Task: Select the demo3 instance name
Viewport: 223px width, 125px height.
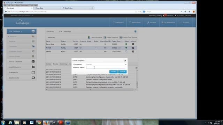Action: (x=48, y=52)
